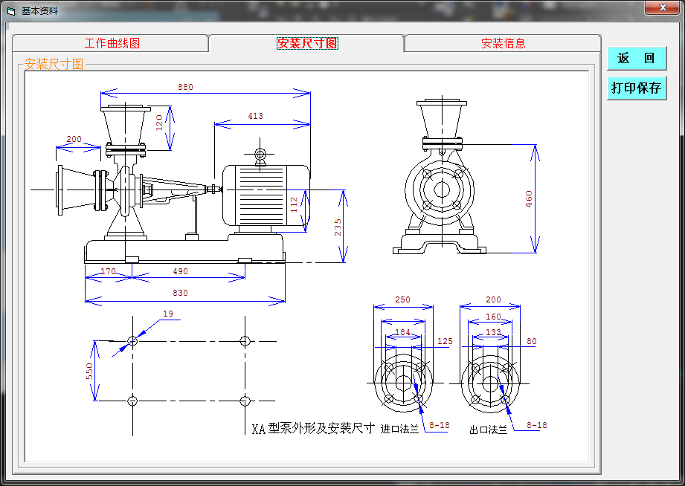
Task: Click the outlet flange 8-18 hole label
Action: 536,425
